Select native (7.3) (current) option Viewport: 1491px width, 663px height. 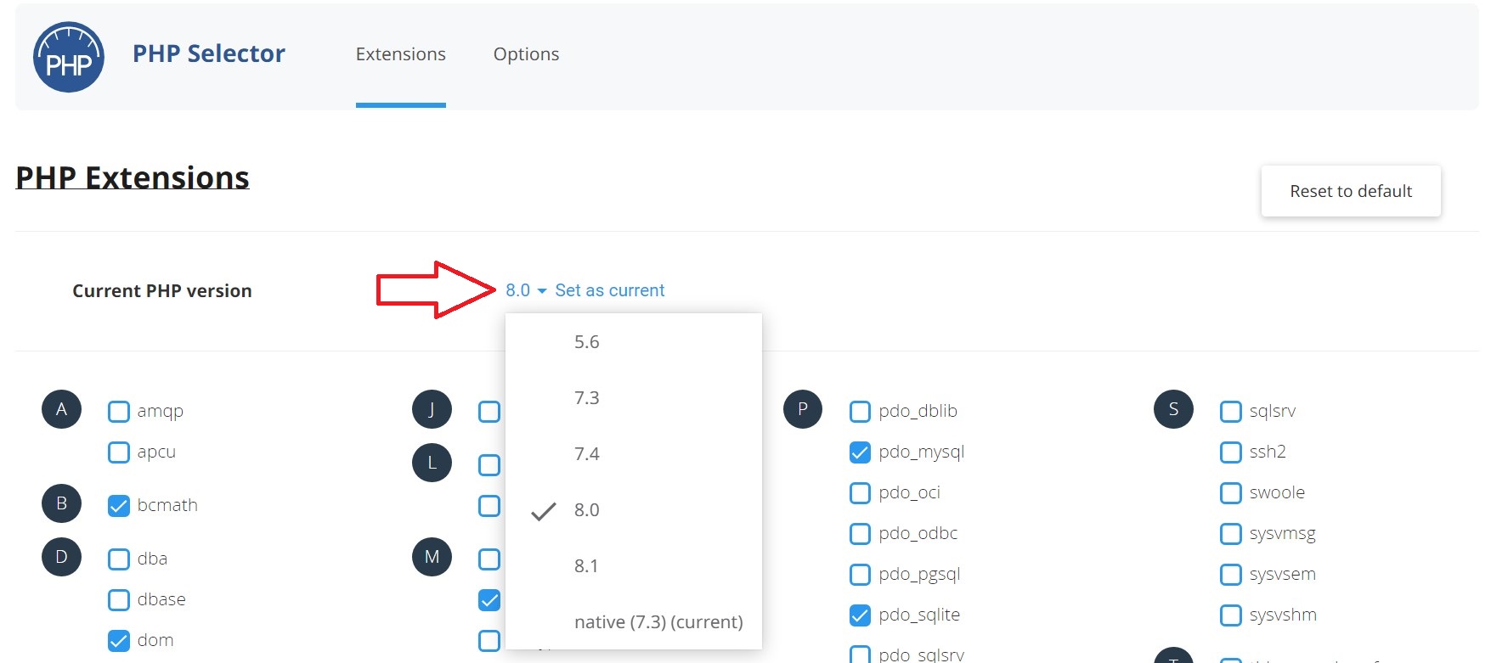658,622
